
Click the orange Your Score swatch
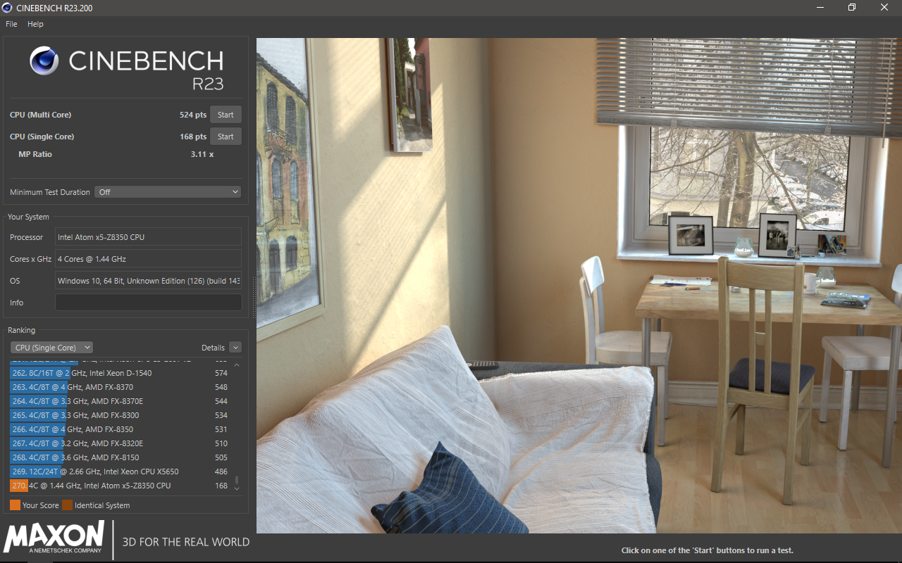pos(16,505)
